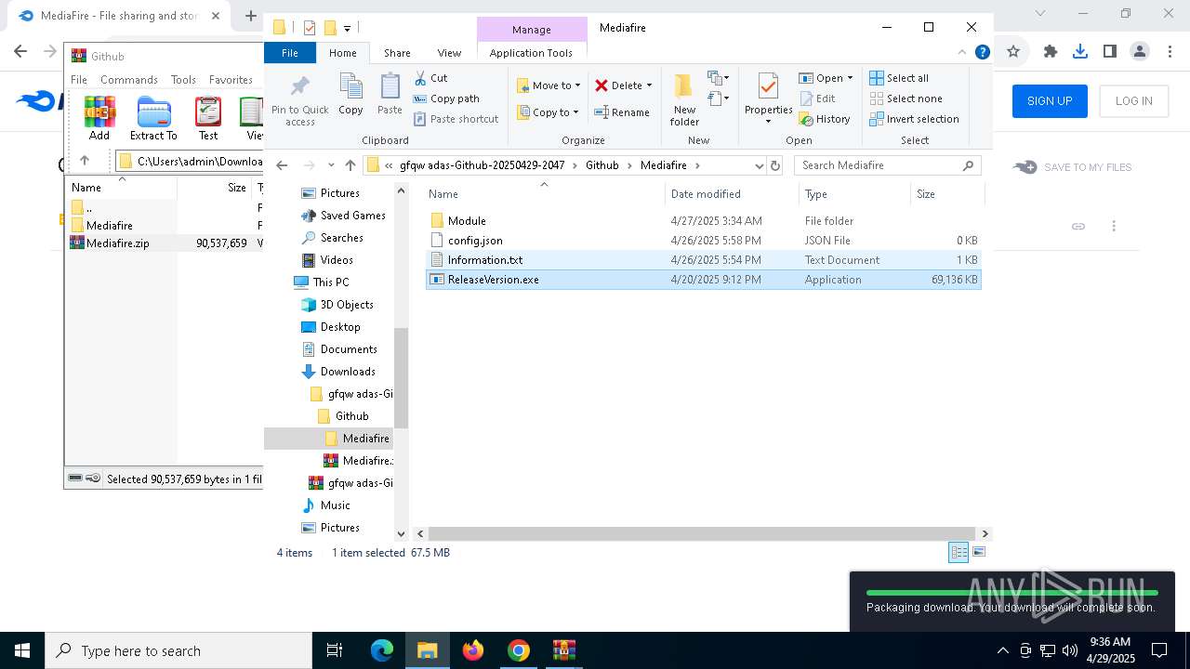Open recent locations dropdown arrow
The height and width of the screenshot is (669, 1190).
point(330,165)
